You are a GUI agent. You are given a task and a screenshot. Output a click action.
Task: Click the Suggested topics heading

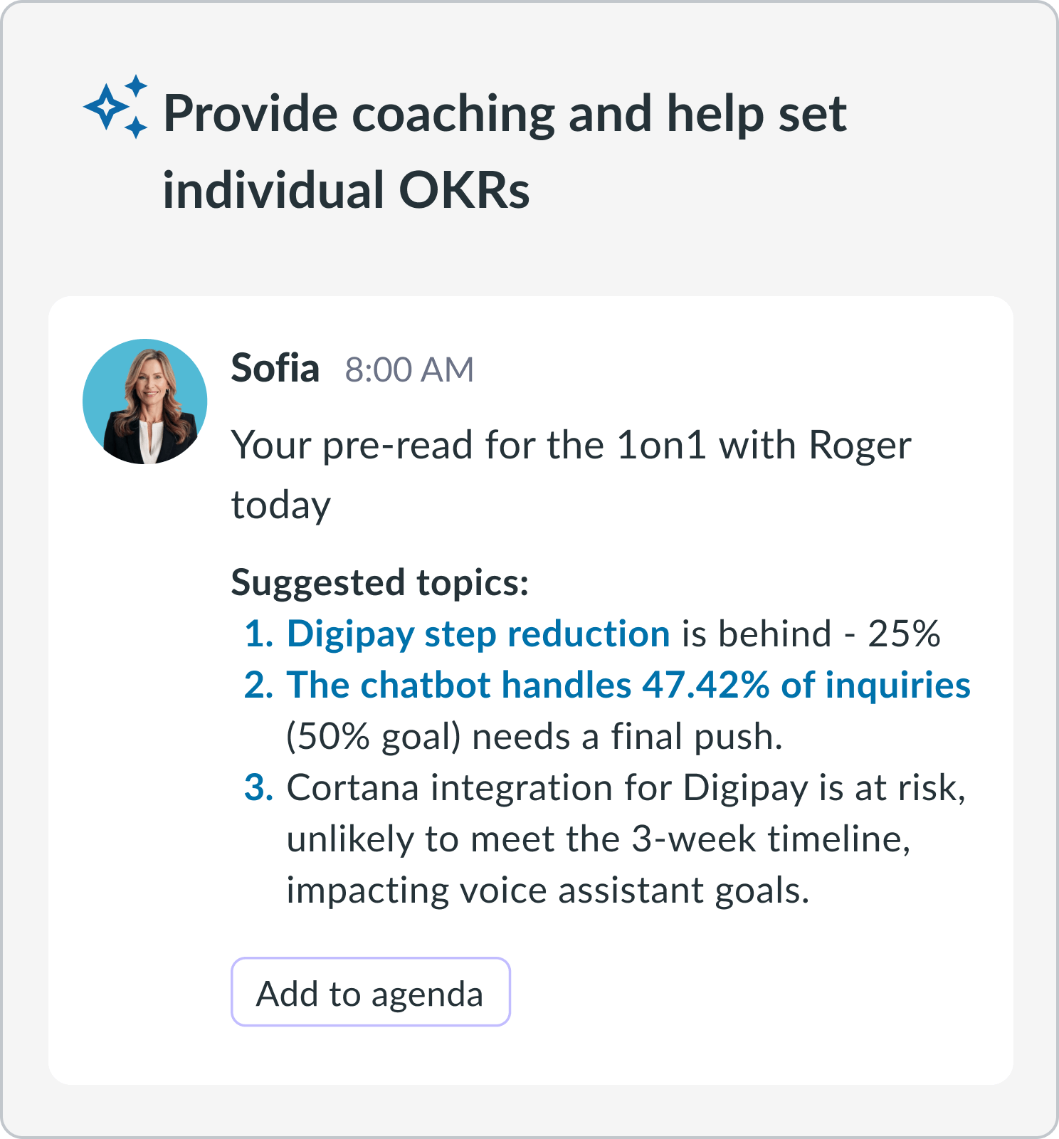[x=380, y=582]
